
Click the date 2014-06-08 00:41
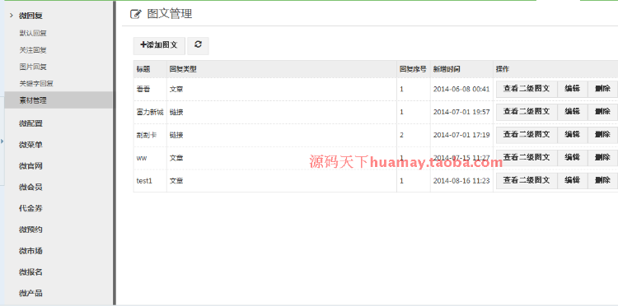[461, 90]
